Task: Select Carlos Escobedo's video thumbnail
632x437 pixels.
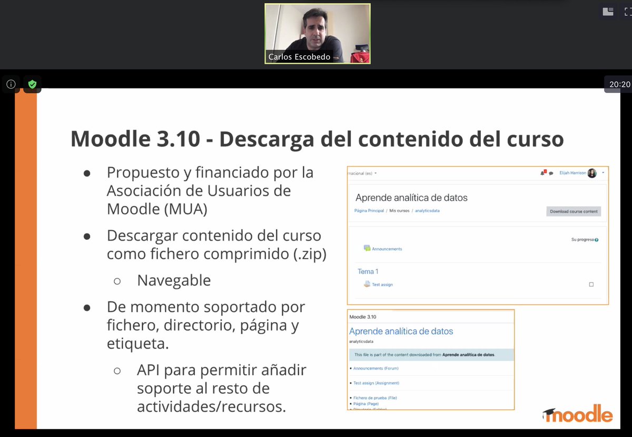Action: pos(317,34)
